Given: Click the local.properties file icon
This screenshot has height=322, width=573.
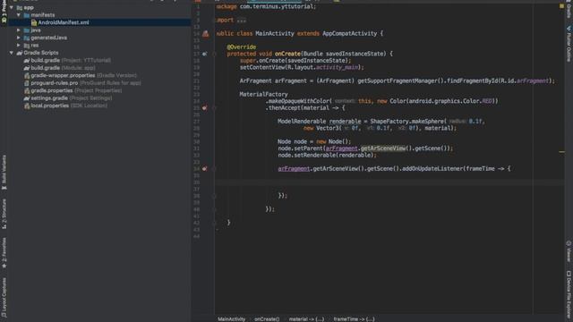Looking at the screenshot, I should pos(27,106).
